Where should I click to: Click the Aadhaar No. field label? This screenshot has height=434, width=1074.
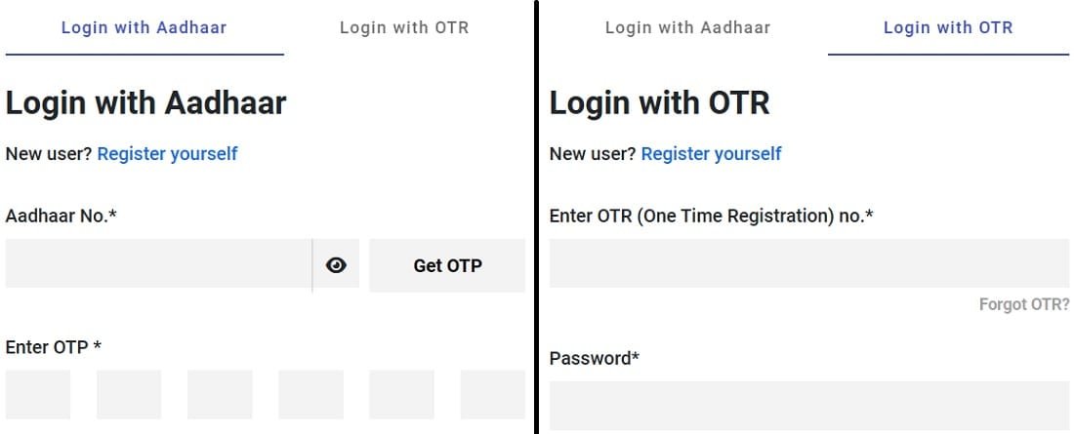tap(62, 216)
